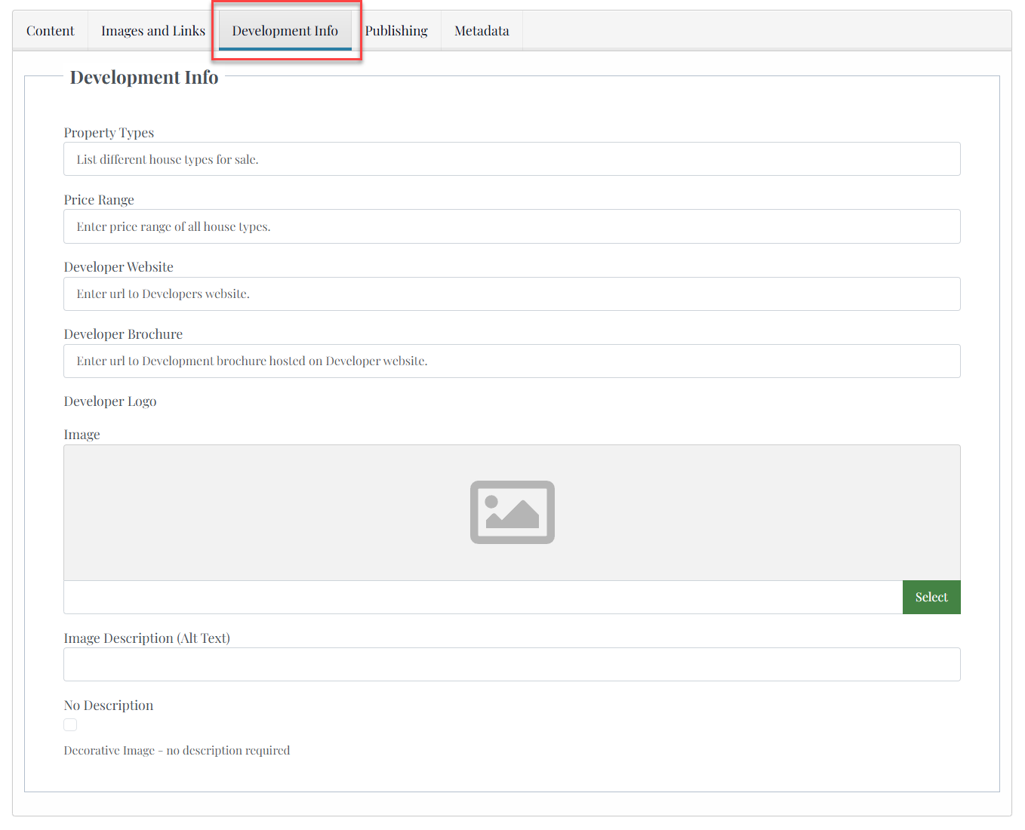The image size is (1025, 830).
Task: Click the Property Types label
Action: (109, 133)
